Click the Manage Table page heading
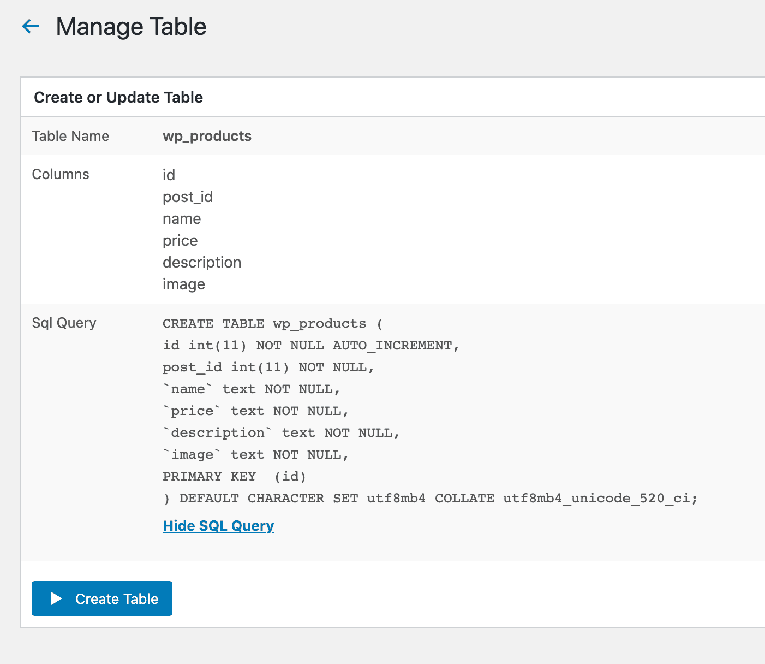This screenshot has height=664, width=765. [x=131, y=27]
